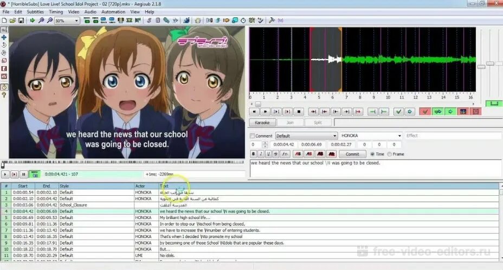Click the New subtitles toolbar icon
This screenshot has height=270, width=503.
pos(4,20)
